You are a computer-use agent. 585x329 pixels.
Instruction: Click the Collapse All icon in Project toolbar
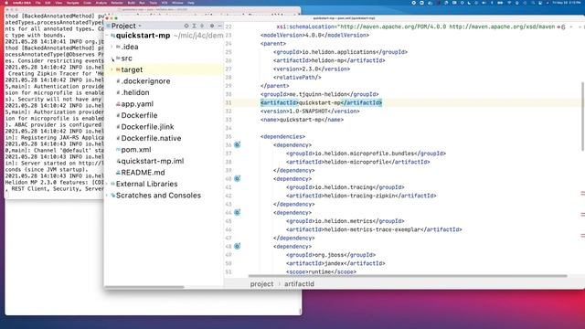point(202,26)
